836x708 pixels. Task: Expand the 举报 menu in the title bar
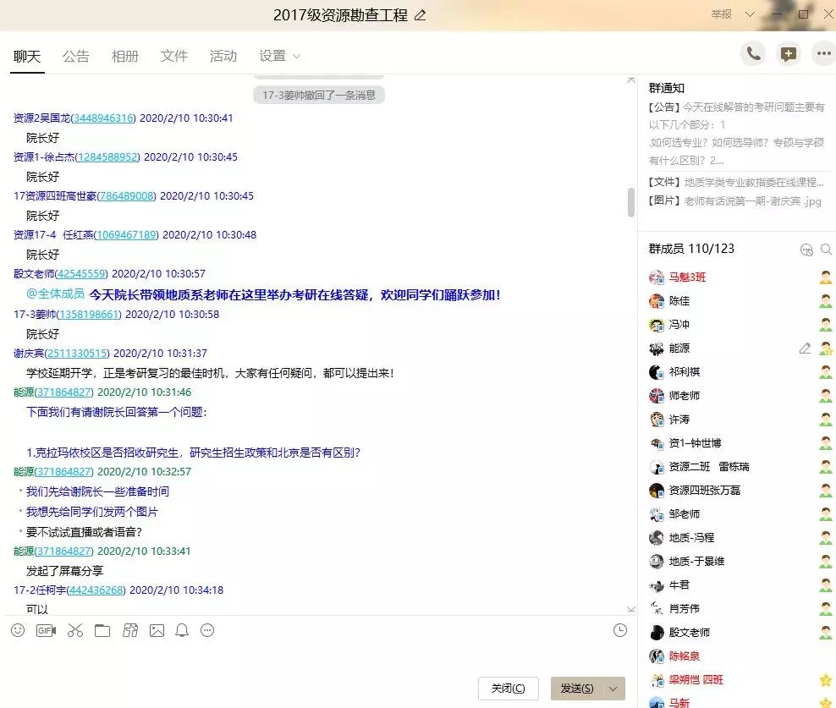click(728, 14)
